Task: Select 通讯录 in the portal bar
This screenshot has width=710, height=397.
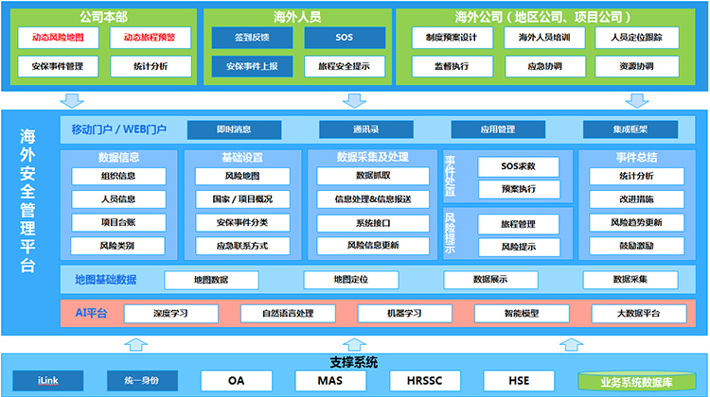Action: [x=365, y=129]
